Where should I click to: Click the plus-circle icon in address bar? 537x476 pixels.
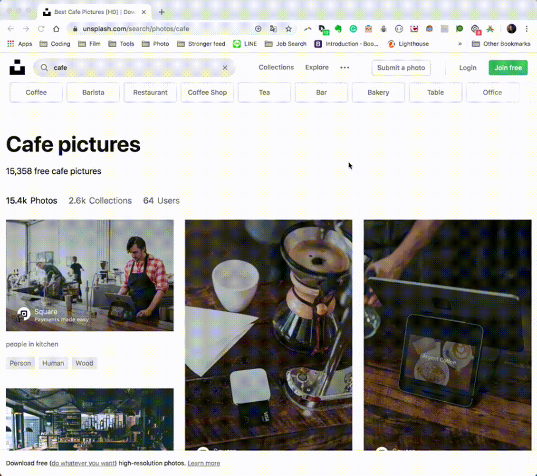(258, 29)
